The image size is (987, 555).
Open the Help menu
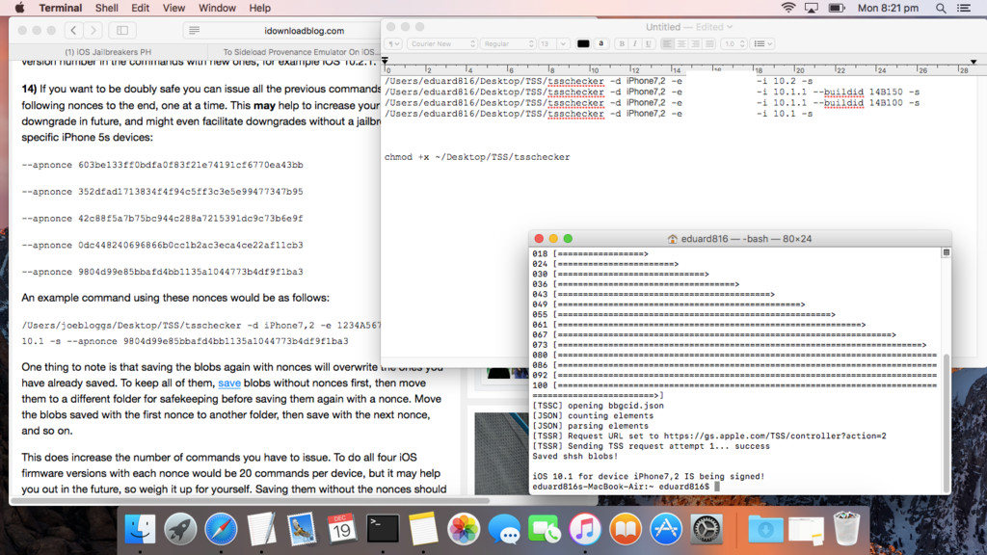point(259,8)
